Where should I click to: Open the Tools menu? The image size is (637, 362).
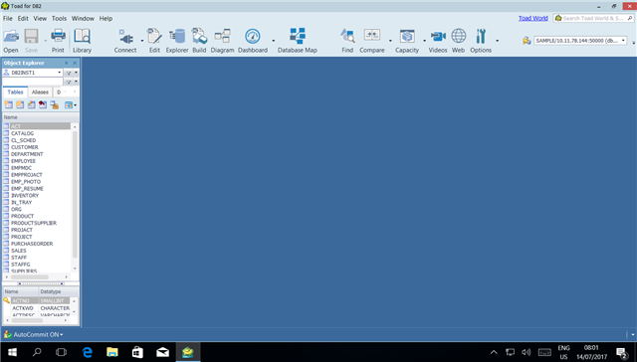(x=59, y=18)
